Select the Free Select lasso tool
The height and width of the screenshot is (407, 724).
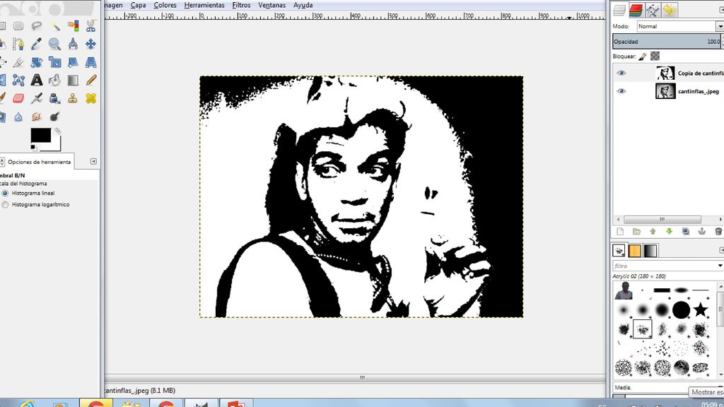click(37, 26)
